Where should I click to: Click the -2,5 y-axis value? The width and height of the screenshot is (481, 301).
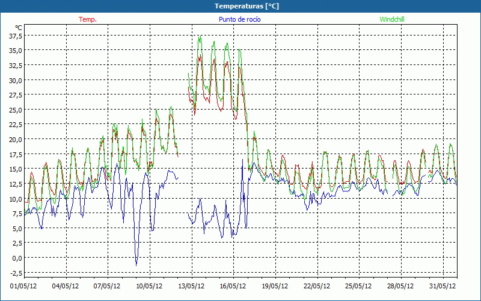point(17,273)
